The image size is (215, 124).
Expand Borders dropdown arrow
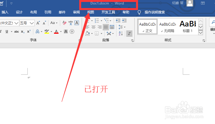[101, 33]
